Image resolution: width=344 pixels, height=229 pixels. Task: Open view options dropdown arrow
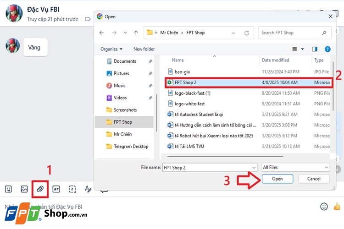point(302,49)
